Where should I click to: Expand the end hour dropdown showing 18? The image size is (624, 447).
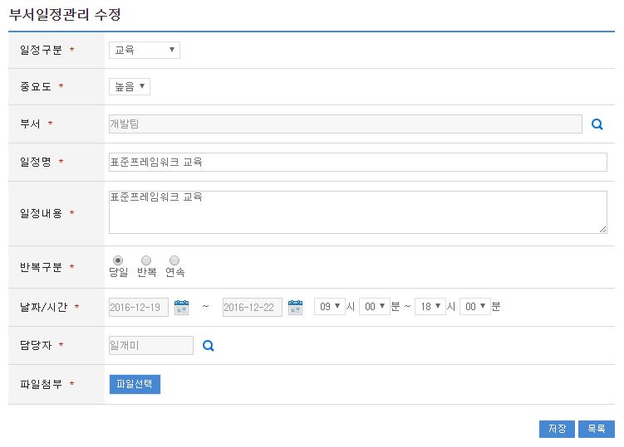(430, 307)
